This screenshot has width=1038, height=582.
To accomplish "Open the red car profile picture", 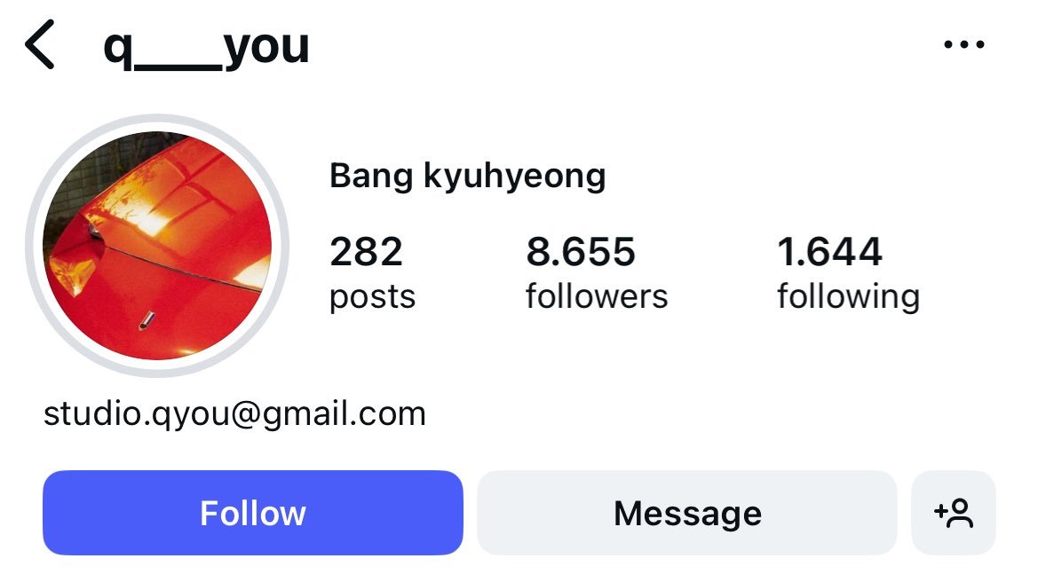I will click(157, 246).
